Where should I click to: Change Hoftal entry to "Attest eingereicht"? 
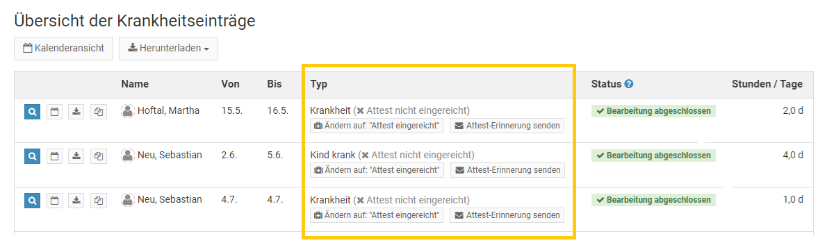tap(377, 126)
